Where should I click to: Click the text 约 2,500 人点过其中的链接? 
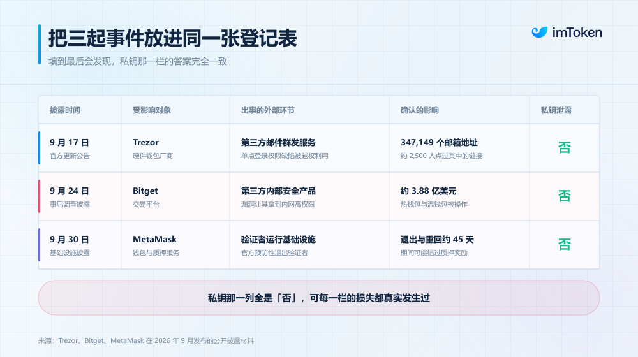point(441,156)
